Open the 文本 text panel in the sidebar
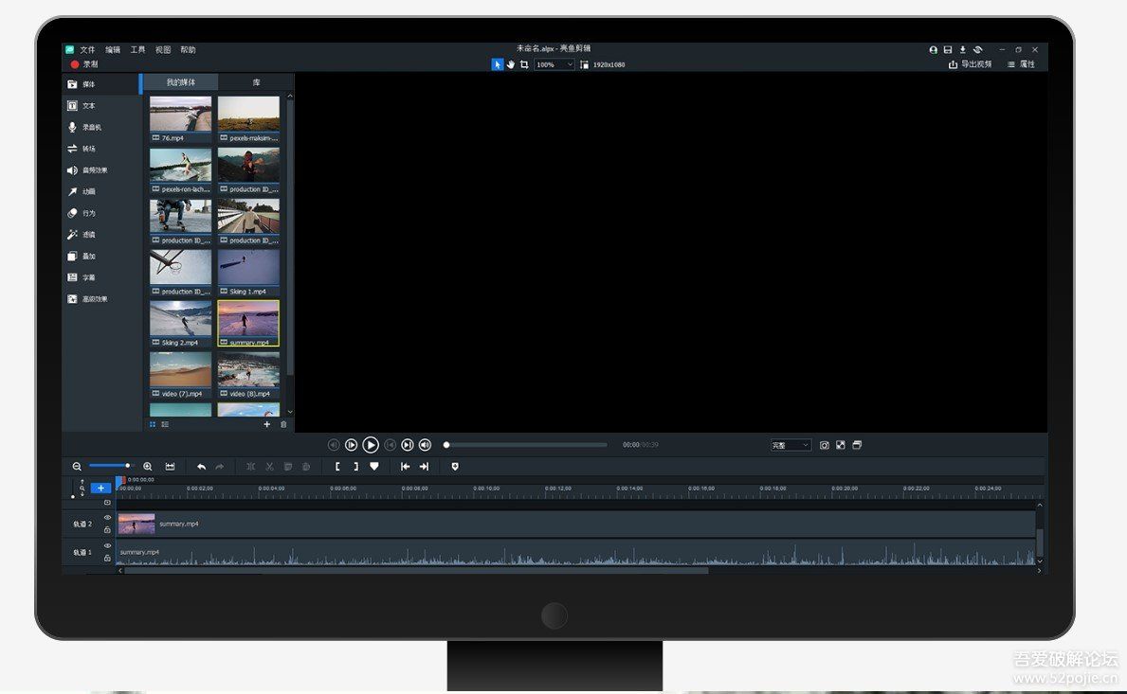Viewport: 1127px width, 694px height. (83, 106)
